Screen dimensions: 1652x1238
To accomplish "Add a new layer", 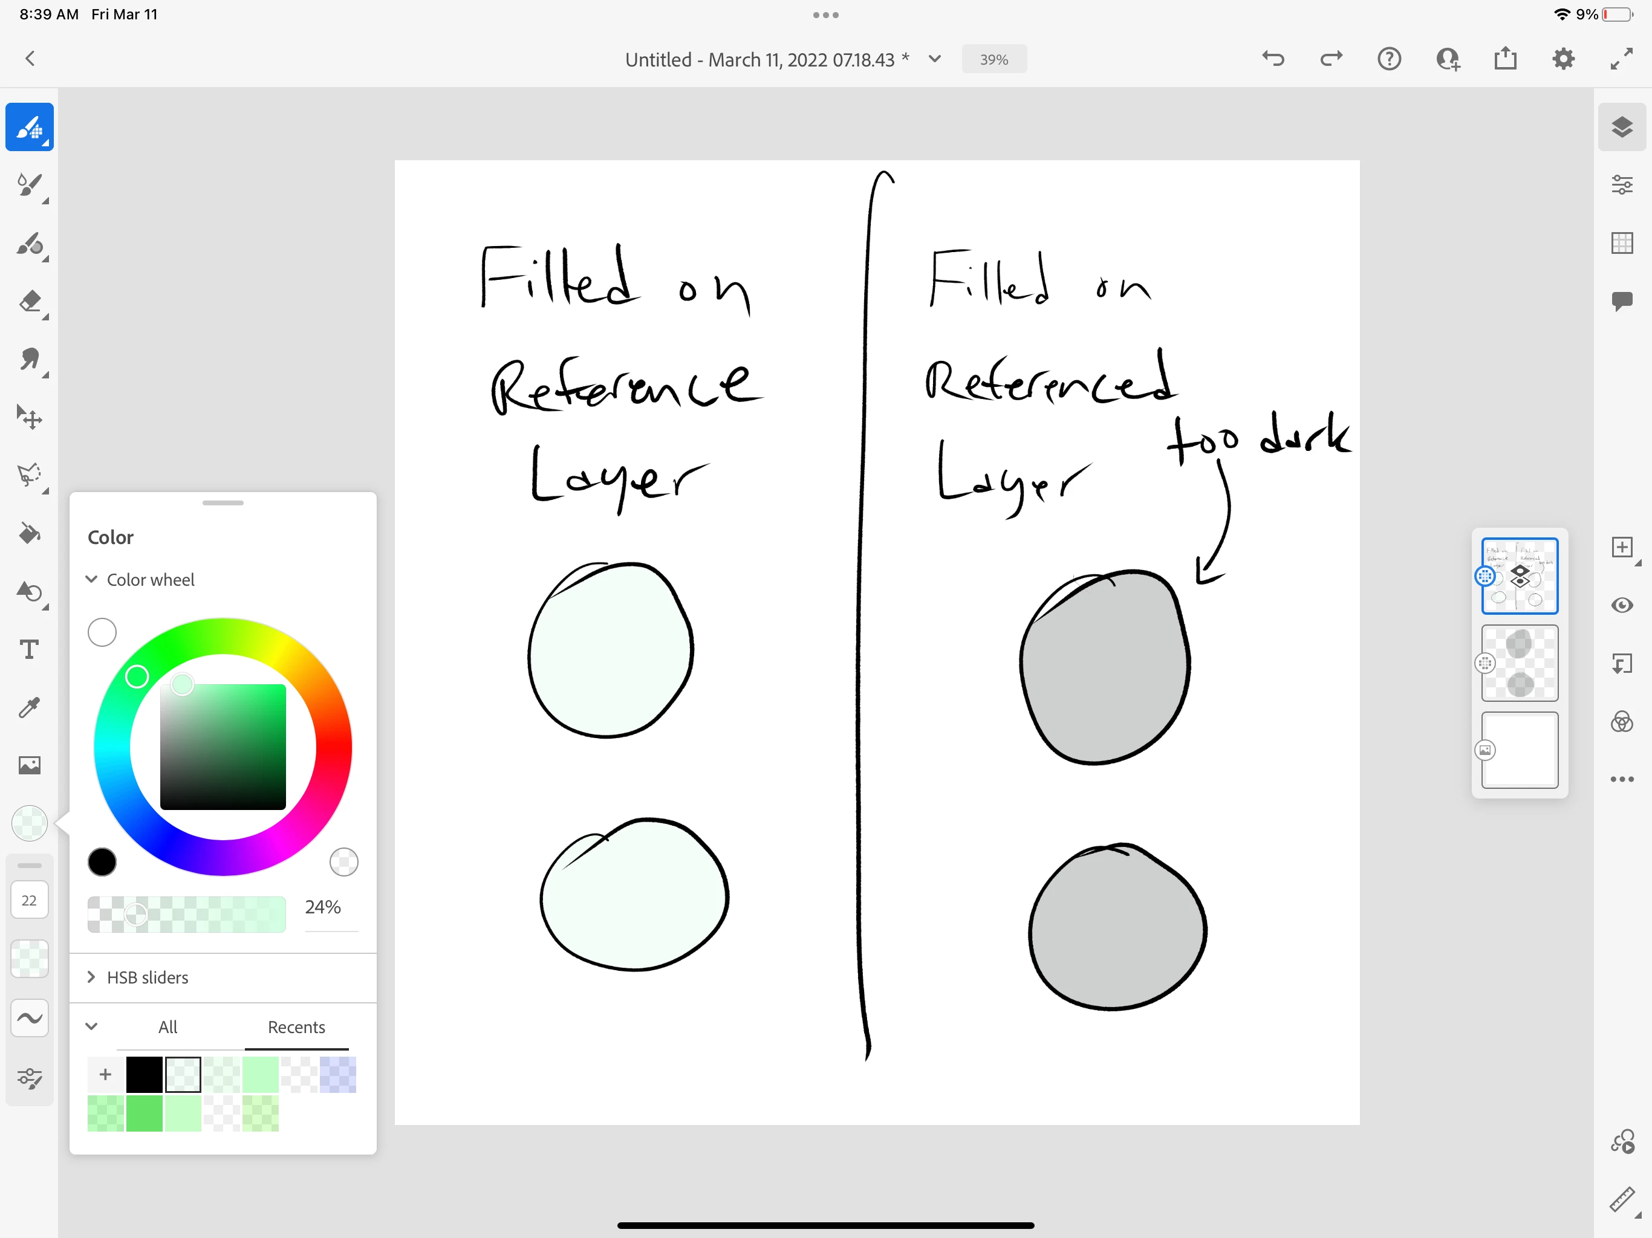I will [x=1621, y=548].
